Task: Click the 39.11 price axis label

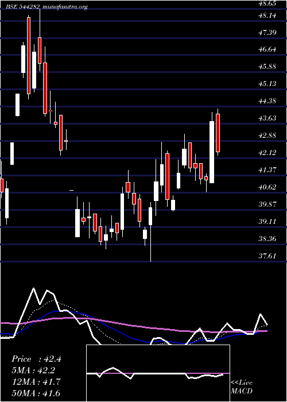Action: tap(267, 222)
